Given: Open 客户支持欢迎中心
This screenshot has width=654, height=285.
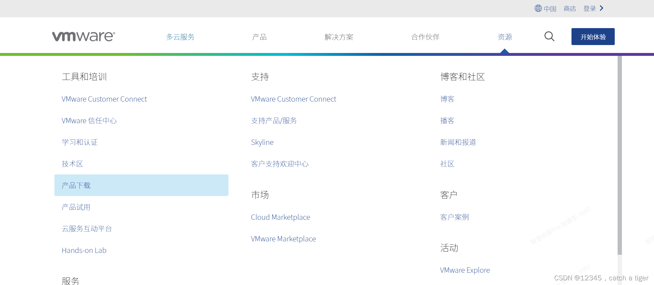Looking at the screenshot, I should [x=280, y=164].
